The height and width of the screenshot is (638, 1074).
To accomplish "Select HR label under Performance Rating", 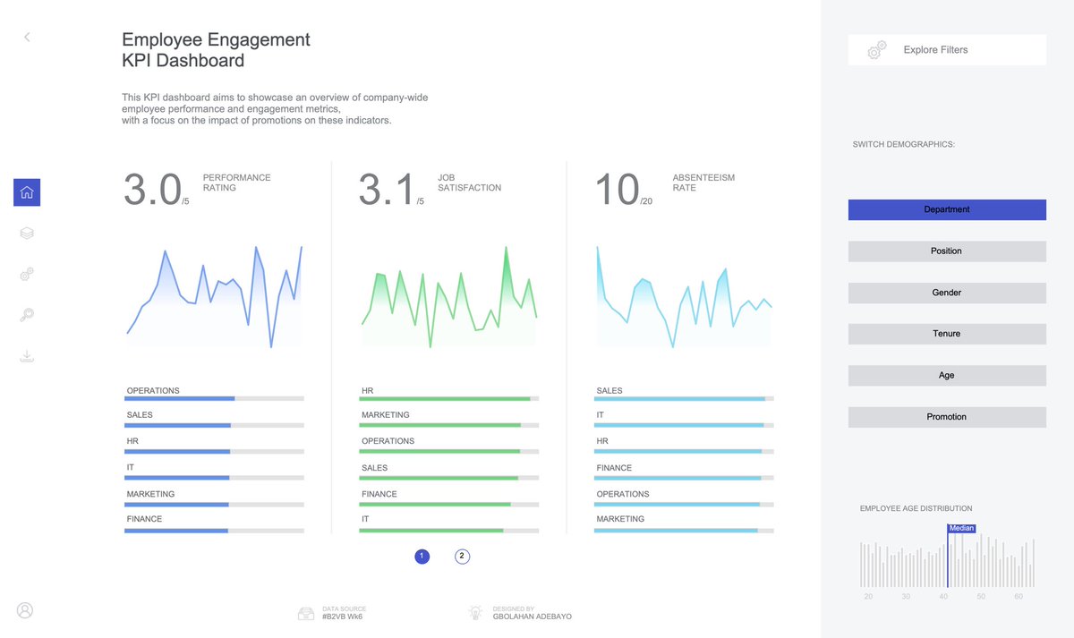I will 132,441.
